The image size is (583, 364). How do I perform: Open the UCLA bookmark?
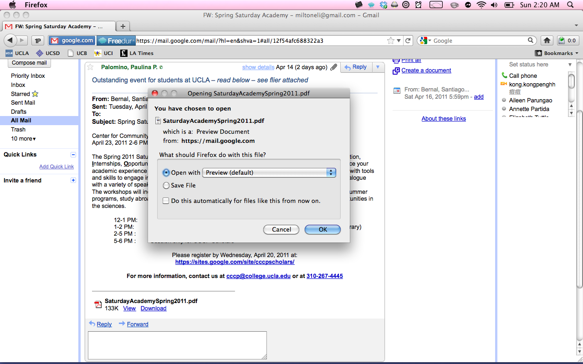[x=17, y=53]
